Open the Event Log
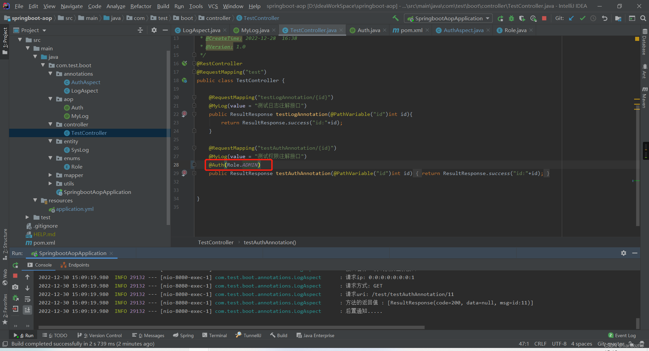649x351 pixels. coord(622,335)
